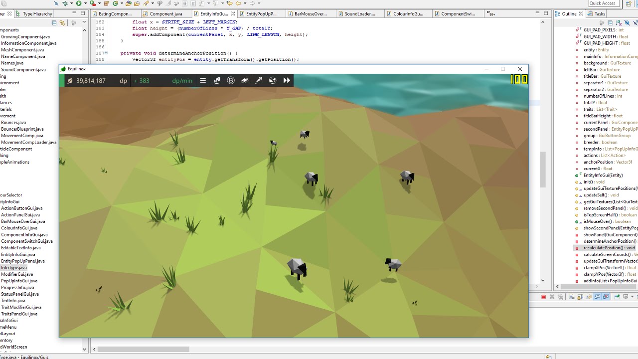Click the New Java Package icon

(x=107, y=3)
